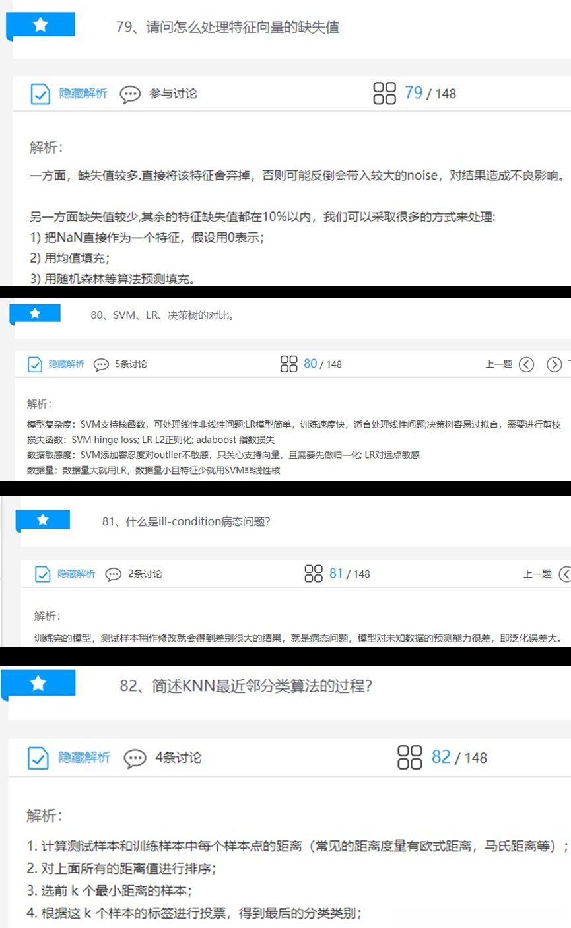This screenshot has width=571, height=928.
Task: Go to previous question using left arrow on question 80
Action: (x=526, y=364)
